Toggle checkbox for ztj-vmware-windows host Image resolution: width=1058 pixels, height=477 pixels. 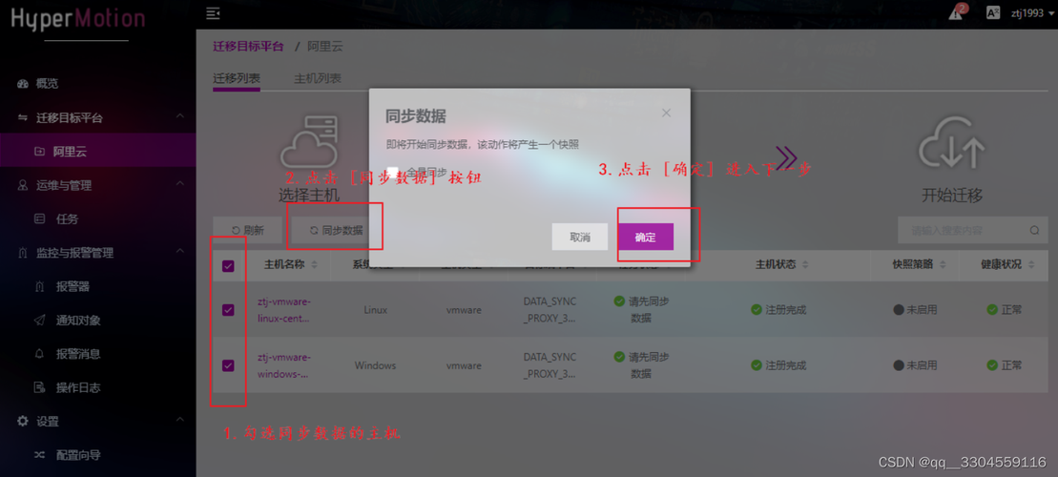point(228,365)
